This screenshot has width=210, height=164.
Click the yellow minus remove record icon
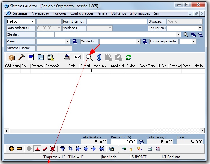coord(19,149)
